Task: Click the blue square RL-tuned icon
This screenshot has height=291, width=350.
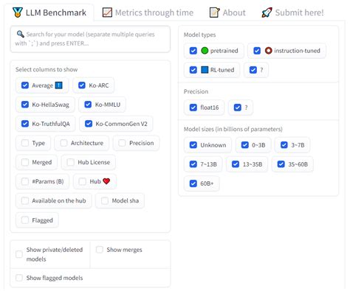Action: pyautogui.click(x=205, y=70)
